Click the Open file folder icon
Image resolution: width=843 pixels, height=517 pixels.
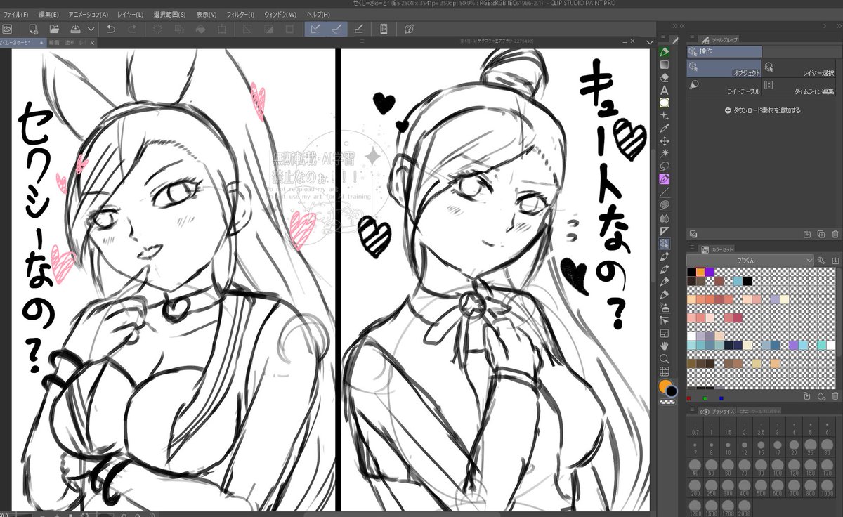coord(54,30)
